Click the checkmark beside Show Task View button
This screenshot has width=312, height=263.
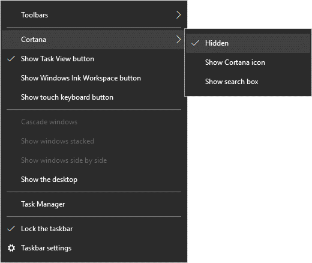pyautogui.click(x=11, y=59)
